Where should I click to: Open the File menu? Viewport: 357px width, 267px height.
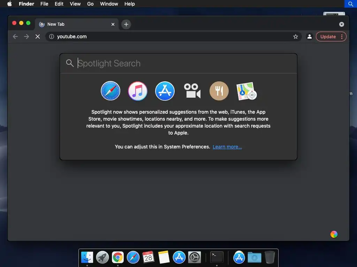[44, 4]
